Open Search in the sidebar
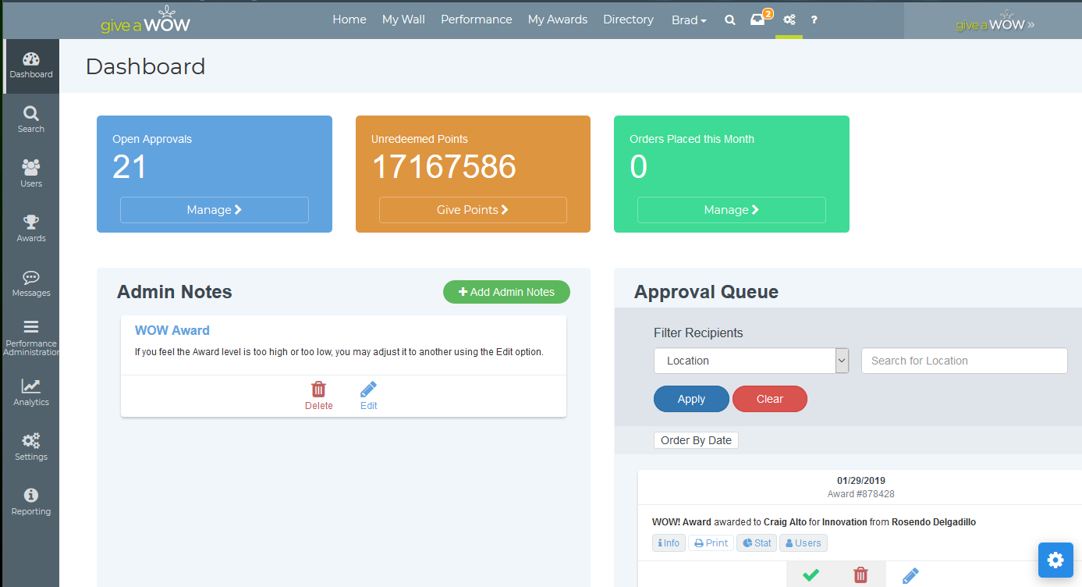The width and height of the screenshot is (1082, 587). click(30, 120)
